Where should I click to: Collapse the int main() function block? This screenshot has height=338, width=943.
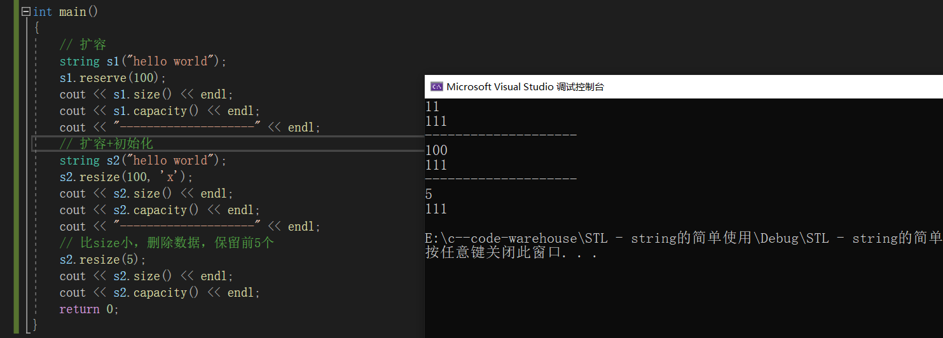click(x=25, y=12)
